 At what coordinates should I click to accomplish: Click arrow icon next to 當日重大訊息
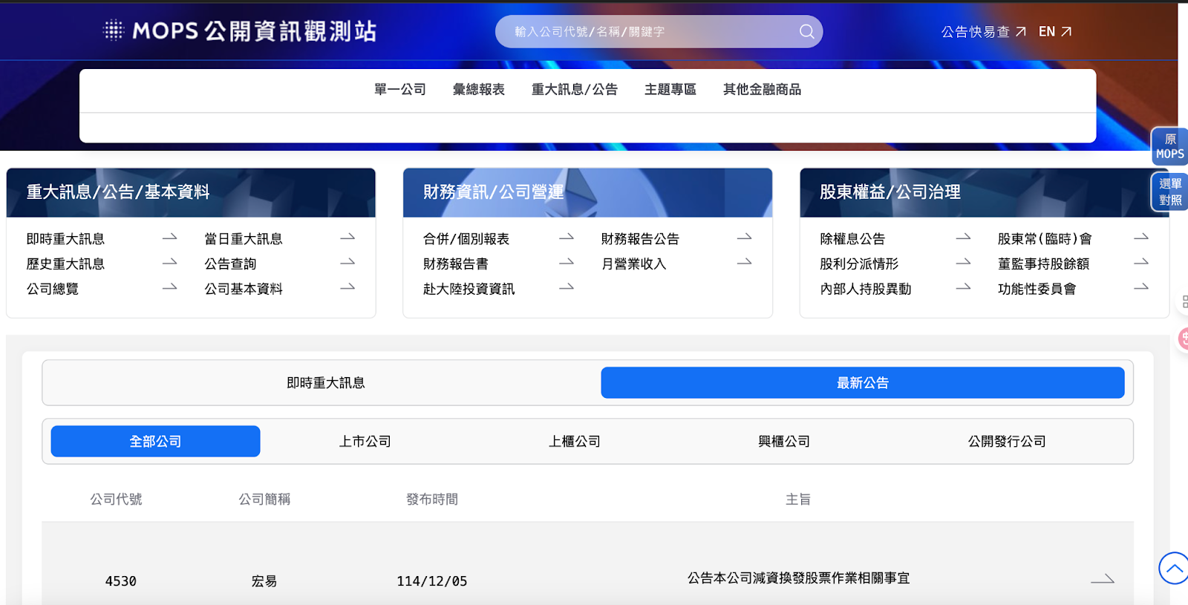(347, 238)
